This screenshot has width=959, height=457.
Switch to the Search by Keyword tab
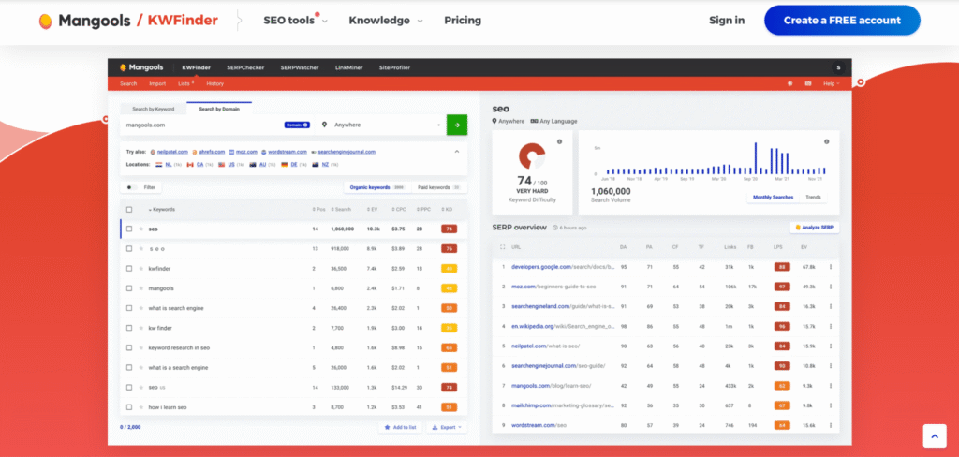tap(153, 109)
